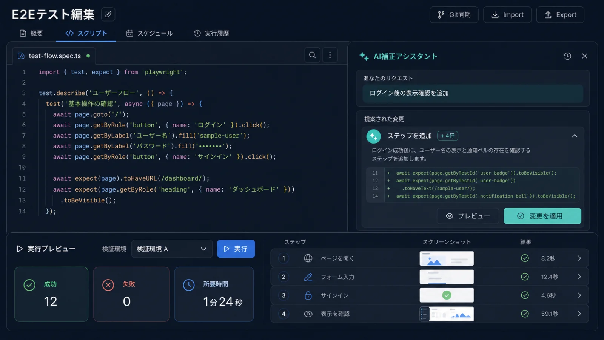Click the pencil icon in フォーム入力 row

click(308, 277)
